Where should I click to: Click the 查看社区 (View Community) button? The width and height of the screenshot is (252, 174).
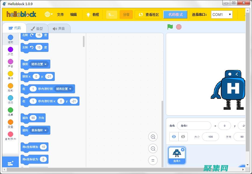[x=148, y=15]
